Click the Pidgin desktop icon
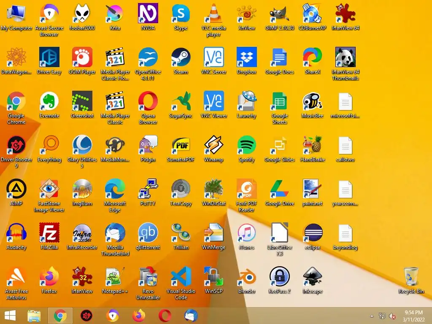432x324 pixels. pos(148,149)
